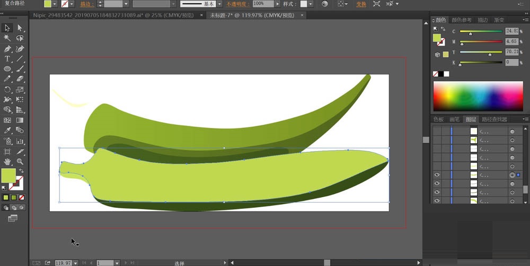The height and width of the screenshot is (266, 530).
Task: Select the Direct Selection tool
Action: pos(20,28)
